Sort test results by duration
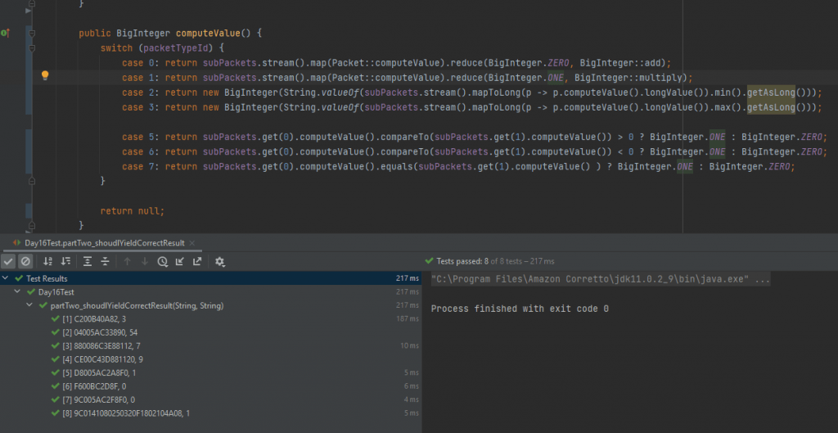Image resolution: width=838 pixels, height=433 pixels. click(x=65, y=261)
